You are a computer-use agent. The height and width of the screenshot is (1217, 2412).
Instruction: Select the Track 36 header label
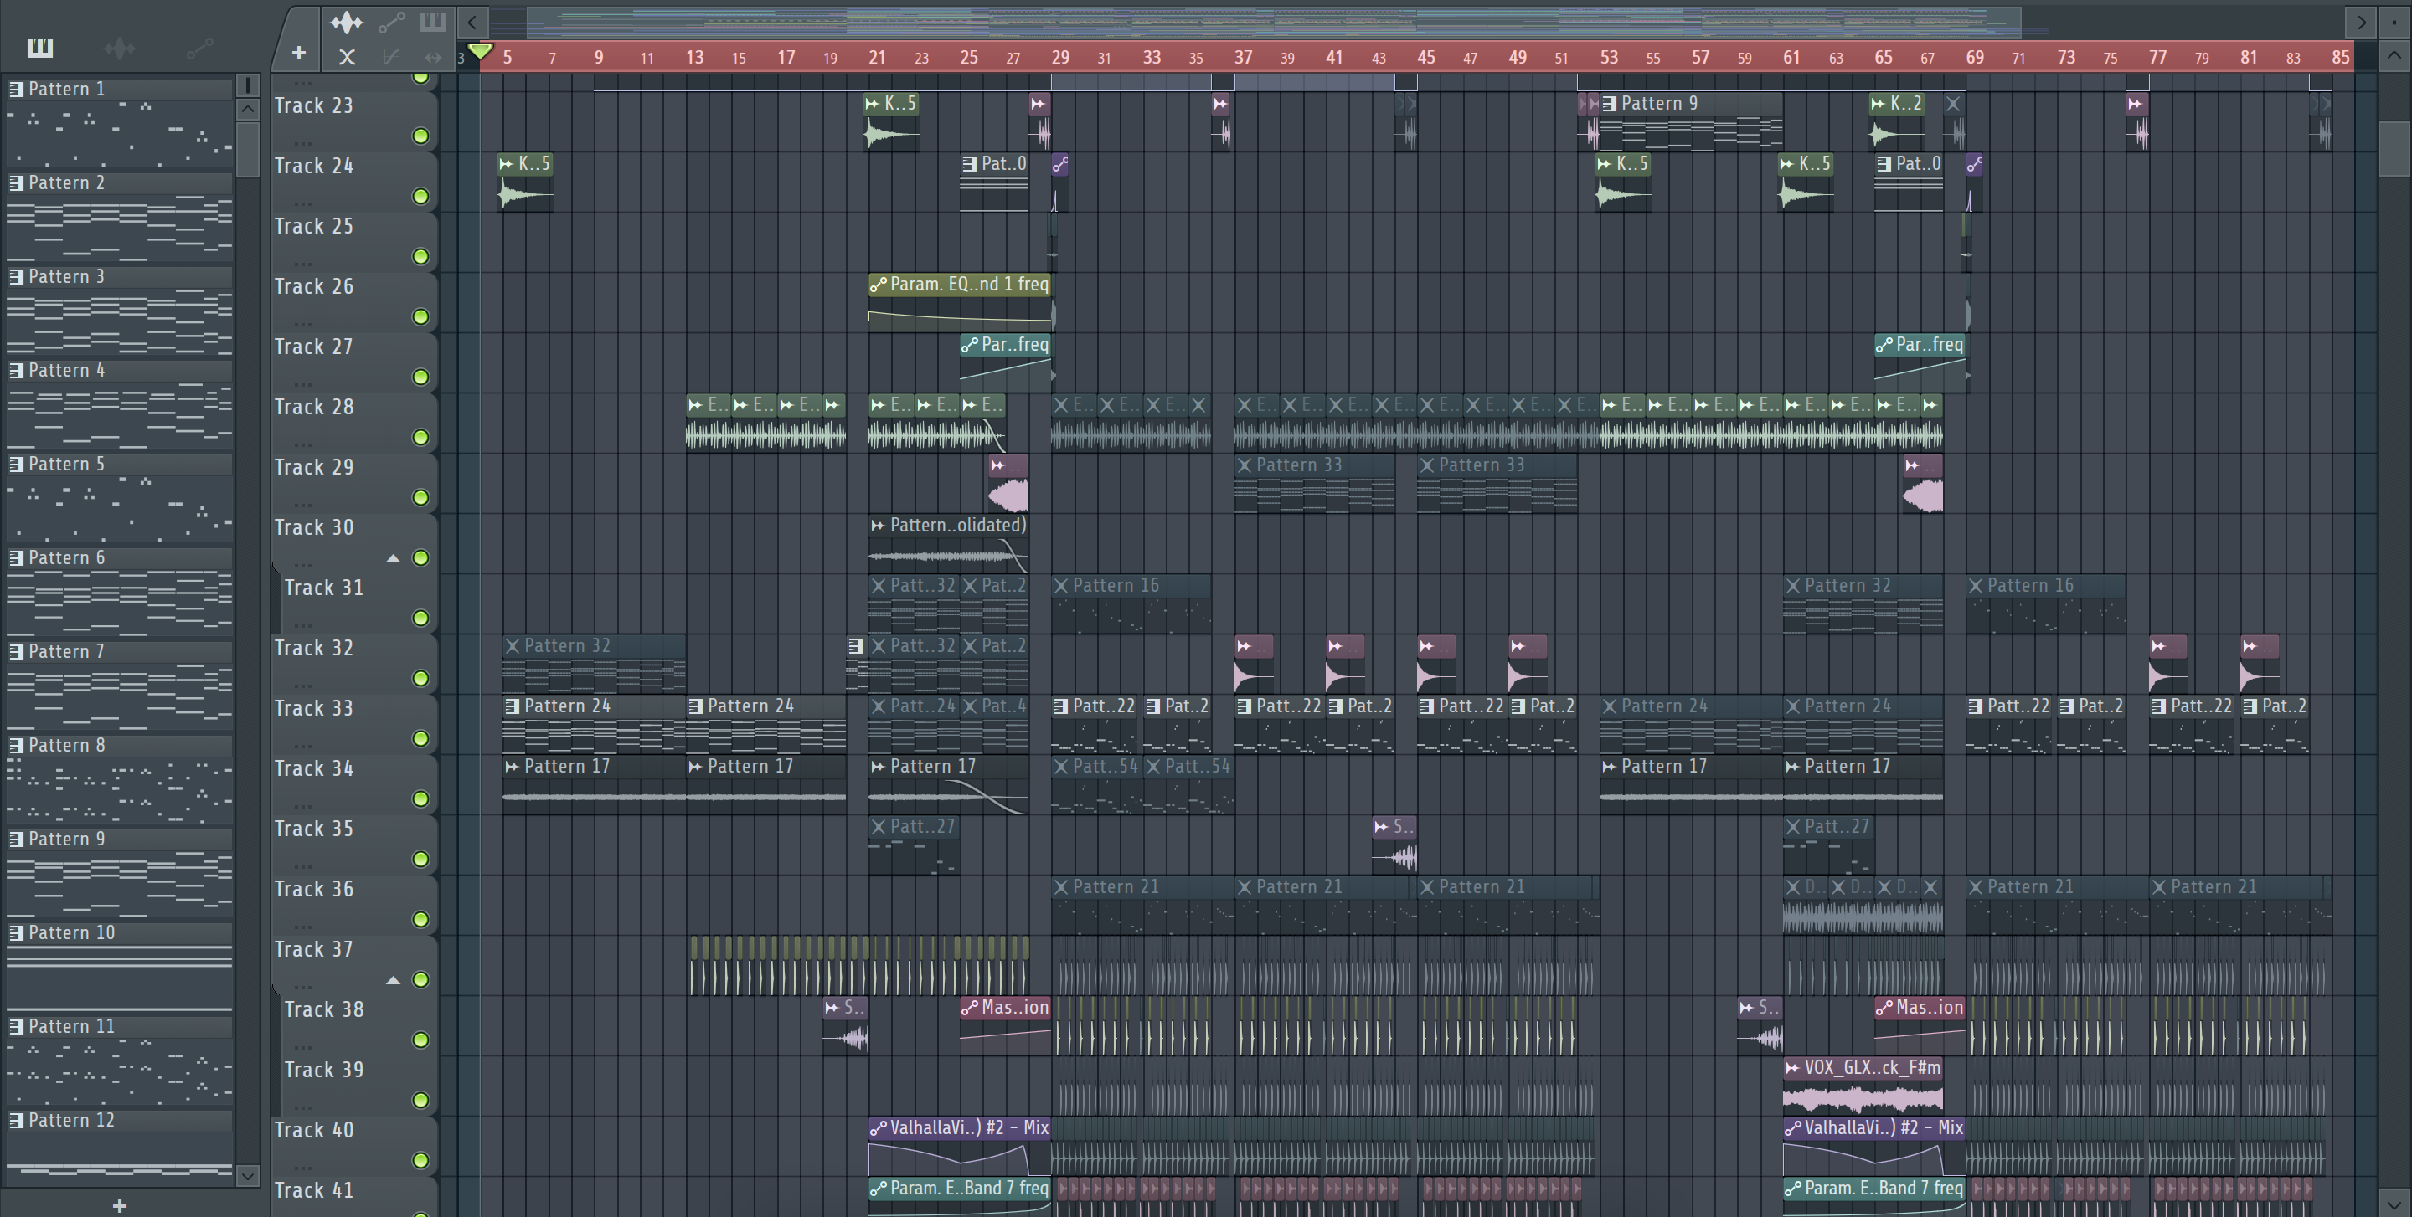point(314,890)
